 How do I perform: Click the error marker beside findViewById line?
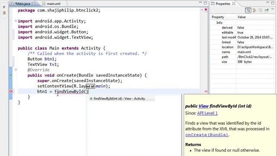click(11, 91)
